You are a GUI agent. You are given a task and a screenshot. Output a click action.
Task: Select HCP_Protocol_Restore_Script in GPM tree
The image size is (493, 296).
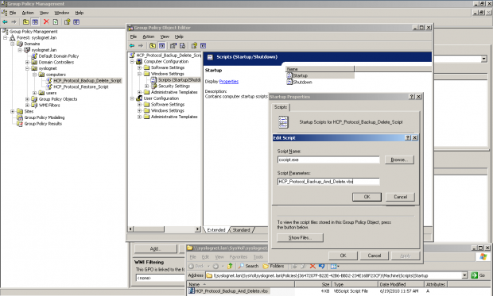click(81, 86)
